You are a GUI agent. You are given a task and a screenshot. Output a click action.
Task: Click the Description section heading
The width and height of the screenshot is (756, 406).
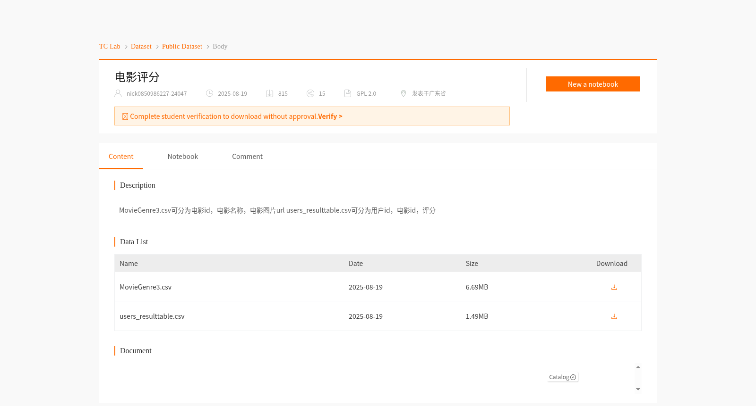[137, 185]
